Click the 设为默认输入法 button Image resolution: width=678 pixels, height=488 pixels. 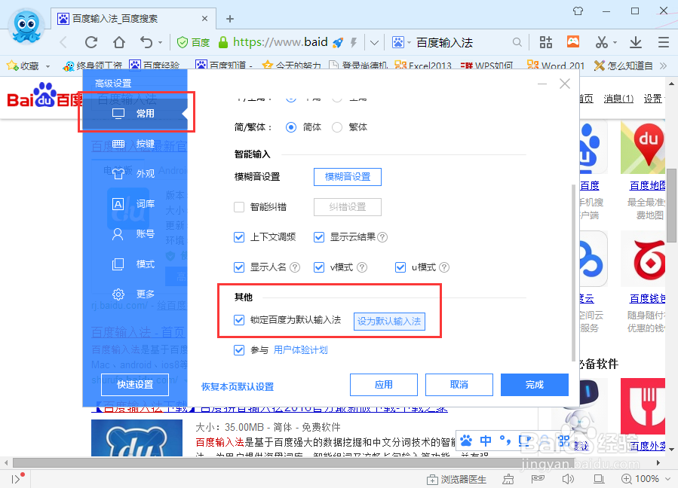pos(389,322)
